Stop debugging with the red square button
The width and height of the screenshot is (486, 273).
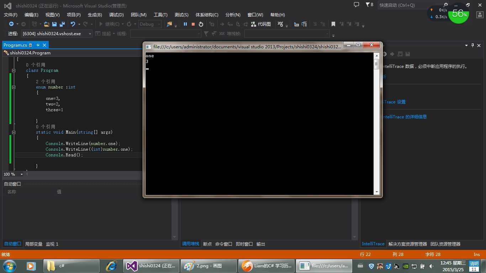tap(193, 24)
